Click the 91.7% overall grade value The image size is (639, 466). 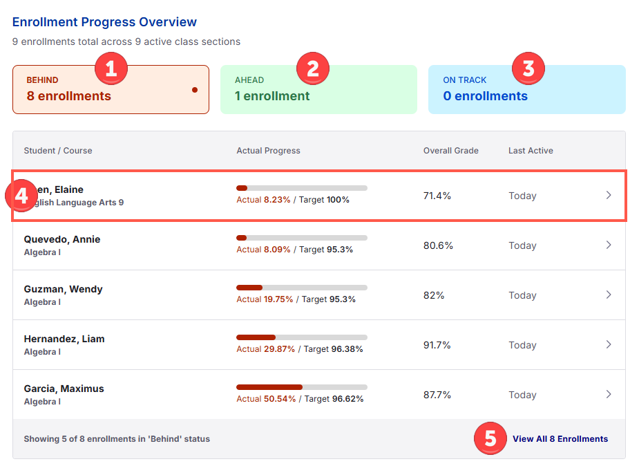[x=437, y=345]
